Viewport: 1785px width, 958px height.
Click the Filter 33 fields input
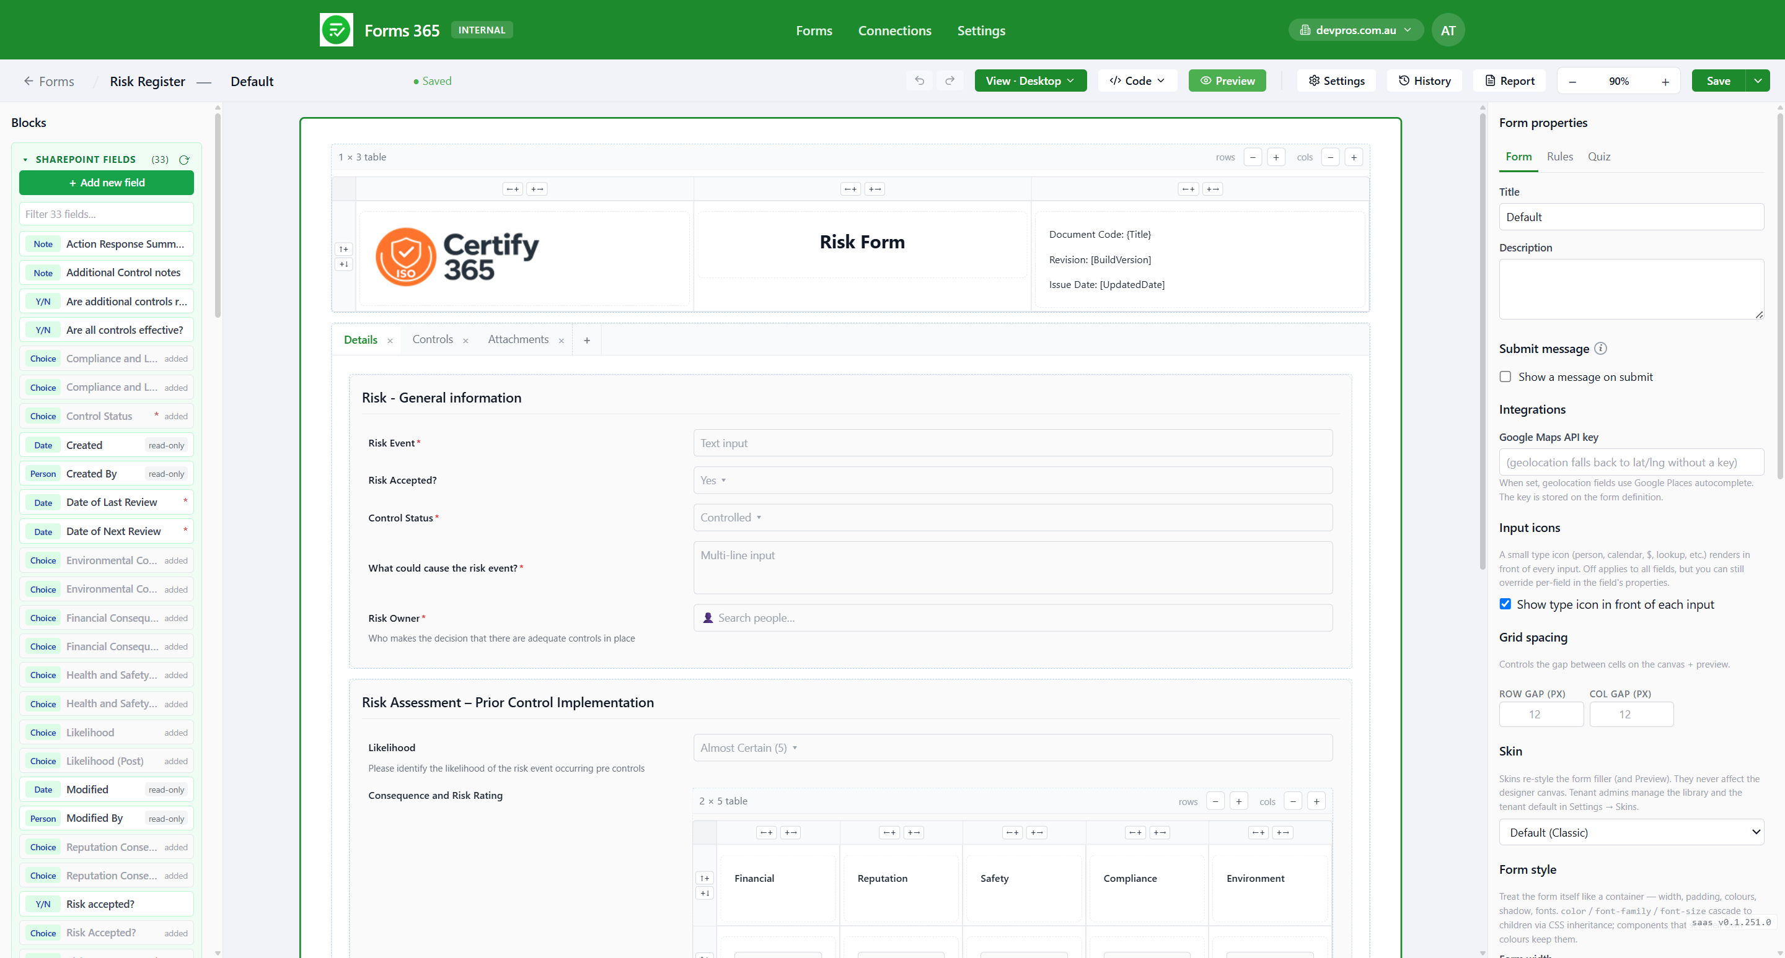click(x=107, y=215)
